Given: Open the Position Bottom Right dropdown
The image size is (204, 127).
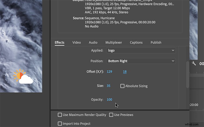Looking at the screenshot, I should coord(141,61).
